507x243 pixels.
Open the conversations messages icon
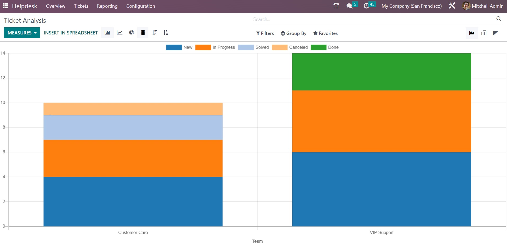click(x=350, y=6)
